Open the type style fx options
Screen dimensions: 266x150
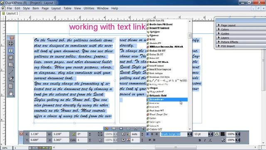pos(210,140)
